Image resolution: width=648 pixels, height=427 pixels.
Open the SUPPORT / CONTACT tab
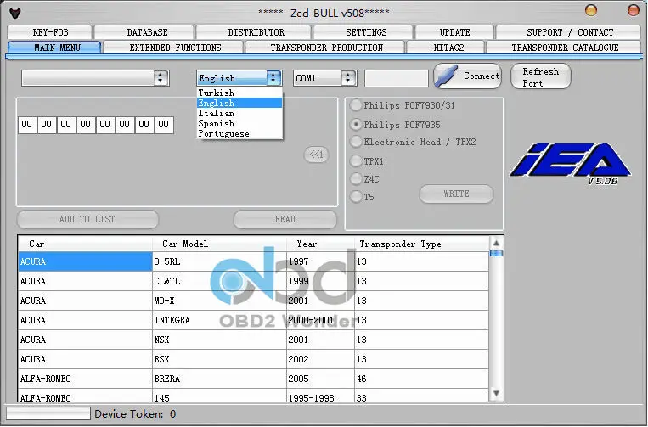pos(568,32)
